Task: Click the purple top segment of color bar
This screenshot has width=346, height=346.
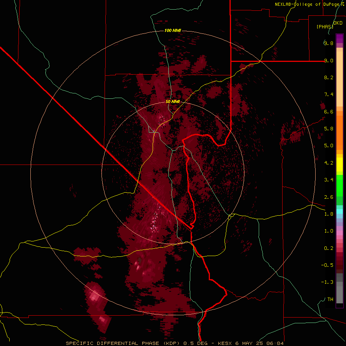Action: (339, 38)
